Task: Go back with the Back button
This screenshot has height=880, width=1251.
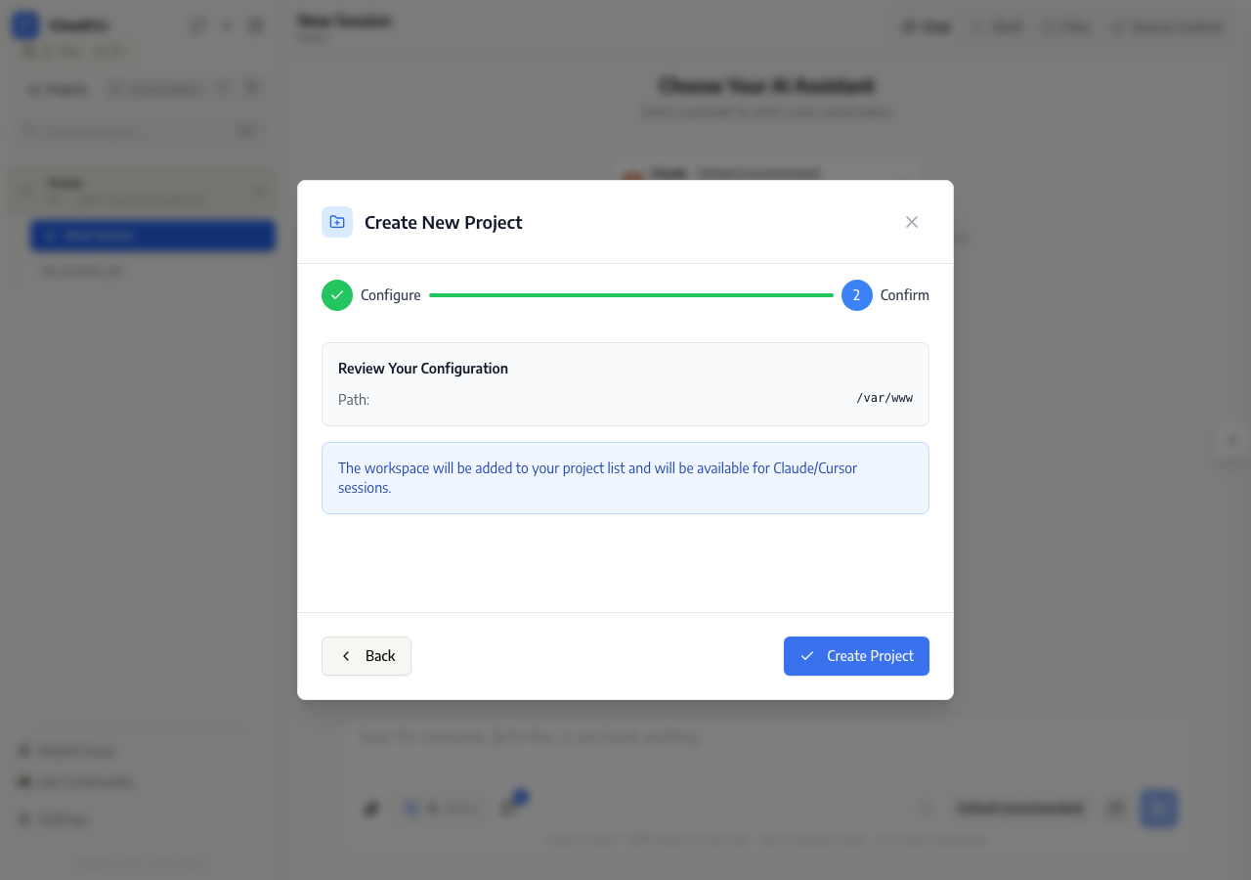Action: click(367, 656)
